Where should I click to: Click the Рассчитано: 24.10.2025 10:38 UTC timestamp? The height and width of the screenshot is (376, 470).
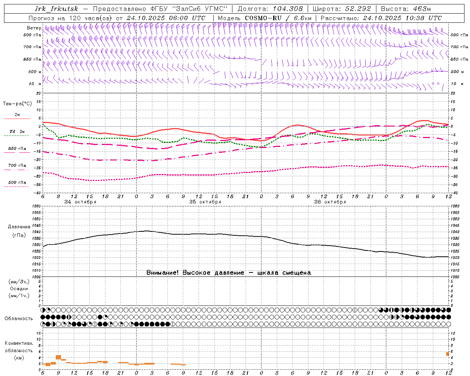coord(381,18)
